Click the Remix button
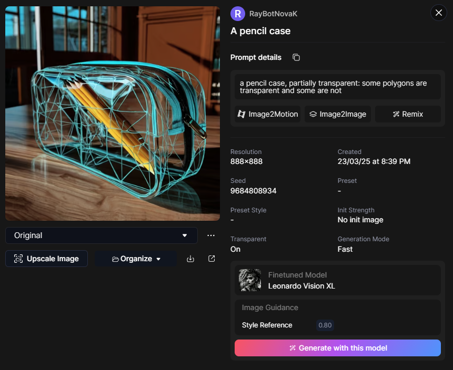 pyautogui.click(x=408, y=114)
